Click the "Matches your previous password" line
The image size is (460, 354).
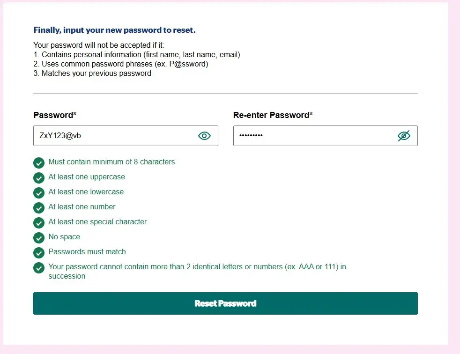(x=92, y=74)
